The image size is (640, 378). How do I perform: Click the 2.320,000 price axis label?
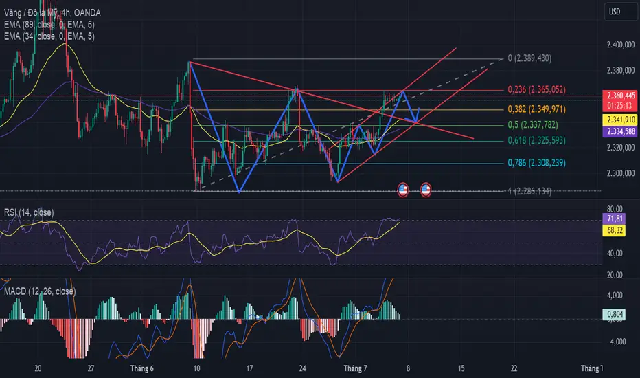621,148
